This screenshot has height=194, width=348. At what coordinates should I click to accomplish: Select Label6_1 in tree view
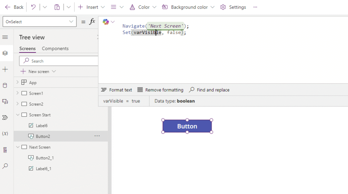click(43, 169)
